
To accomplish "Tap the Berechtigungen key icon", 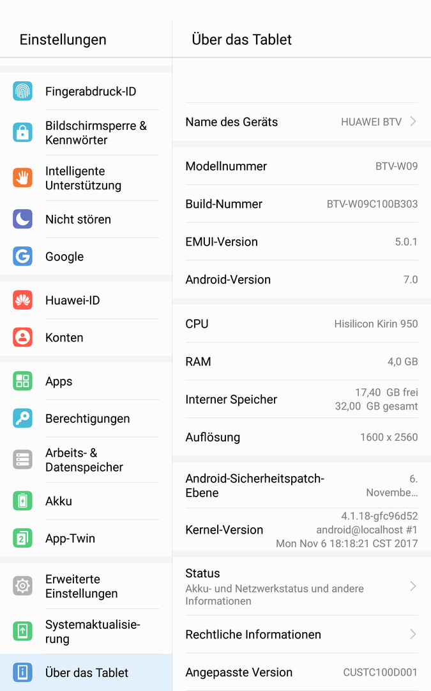I will click(x=22, y=418).
